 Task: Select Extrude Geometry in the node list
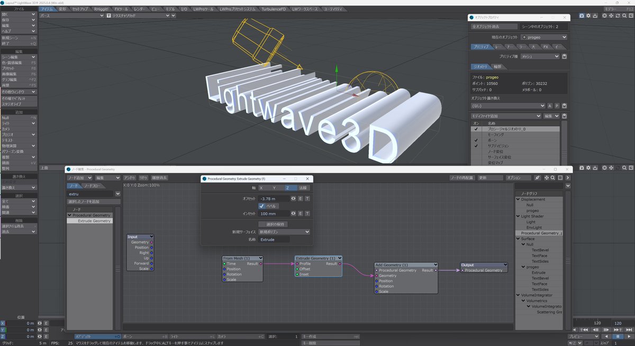coord(89,221)
